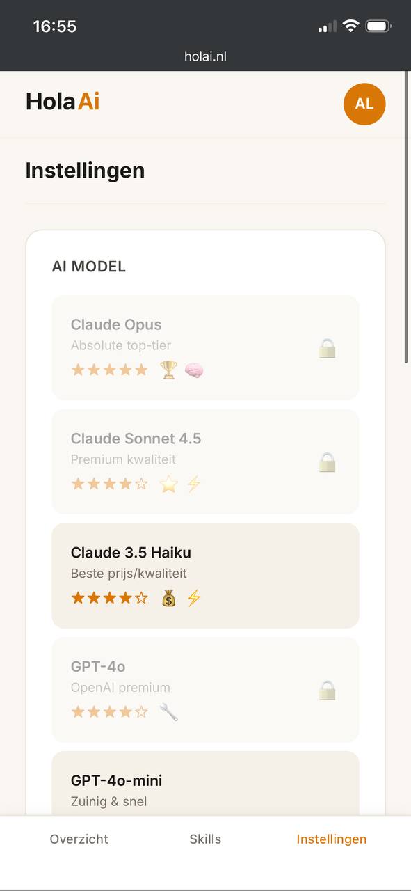Click the brain icon on Claude Opus card
This screenshot has height=891, width=411.
point(193,370)
